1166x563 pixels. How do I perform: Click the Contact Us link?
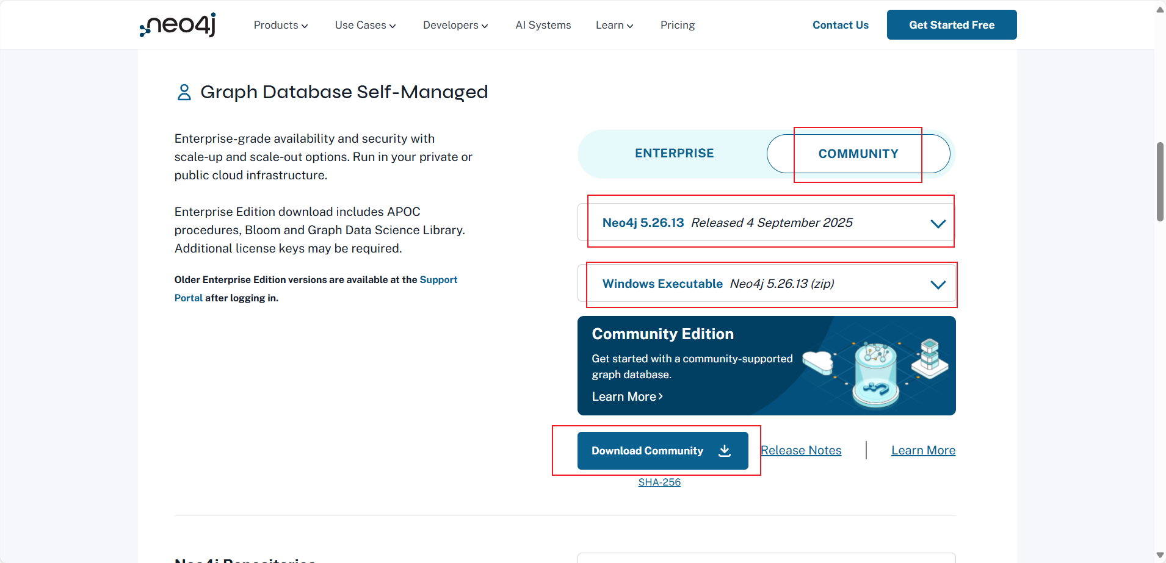click(841, 25)
